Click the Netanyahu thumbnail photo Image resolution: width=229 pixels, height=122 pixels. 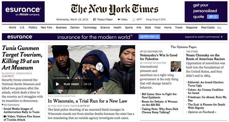click(176, 66)
